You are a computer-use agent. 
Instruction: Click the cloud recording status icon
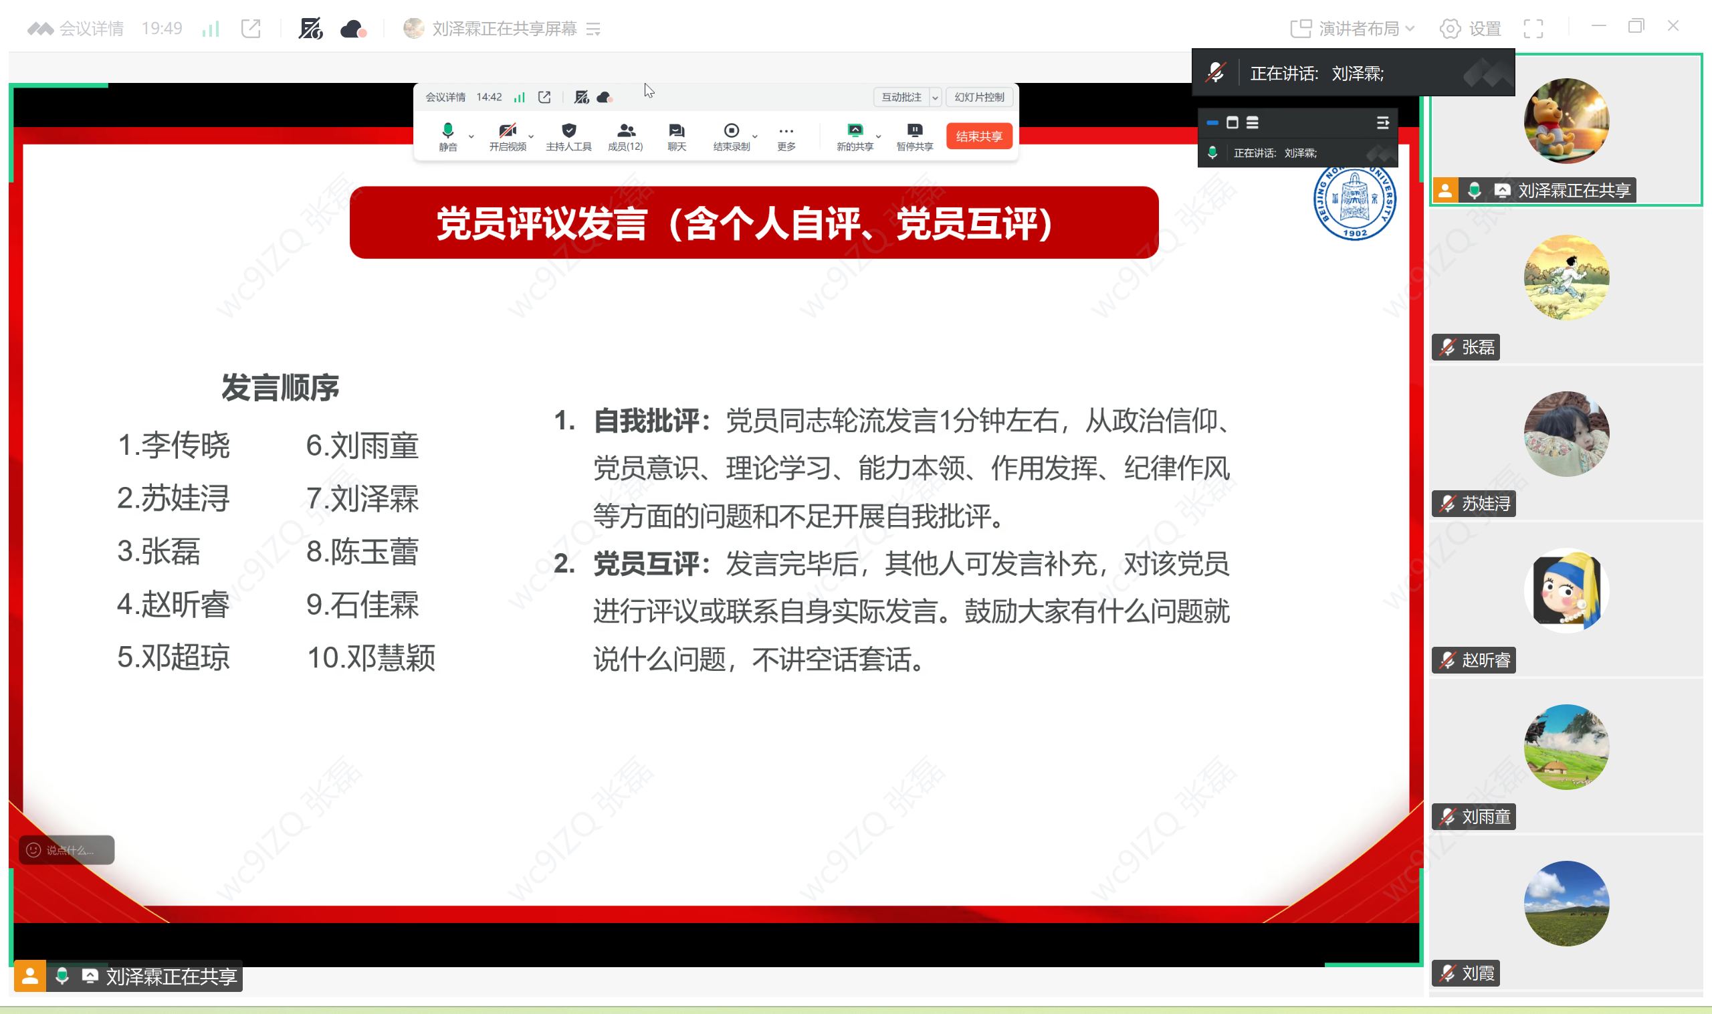[352, 29]
